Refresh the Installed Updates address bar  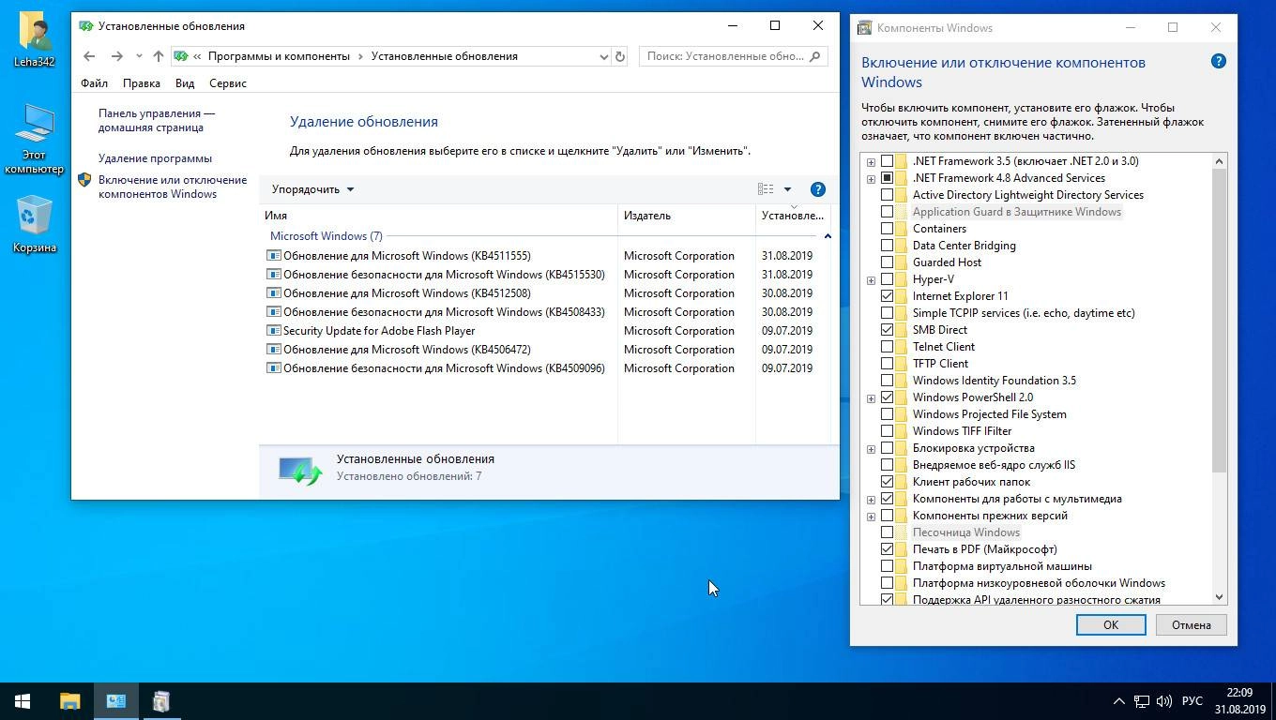pyautogui.click(x=619, y=56)
